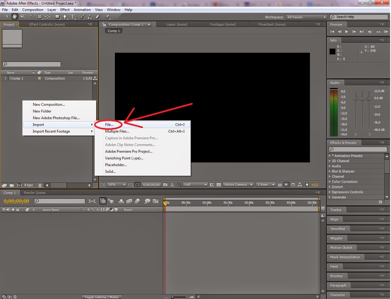Click the timeline current time 0;00;00;00
Image resolution: width=391 pixels, height=299 pixels.
[16, 201]
